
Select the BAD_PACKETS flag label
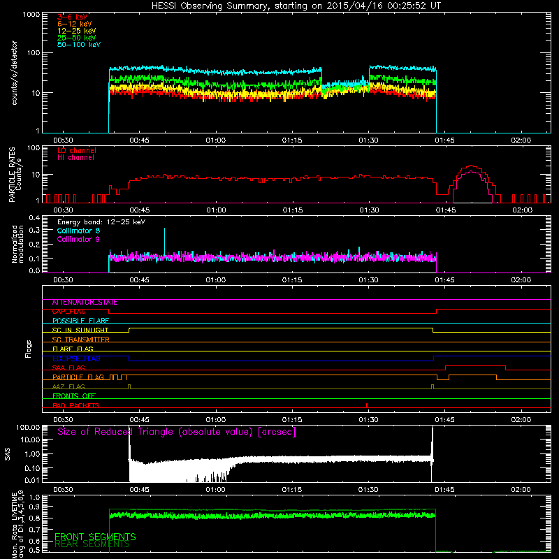pos(76,405)
